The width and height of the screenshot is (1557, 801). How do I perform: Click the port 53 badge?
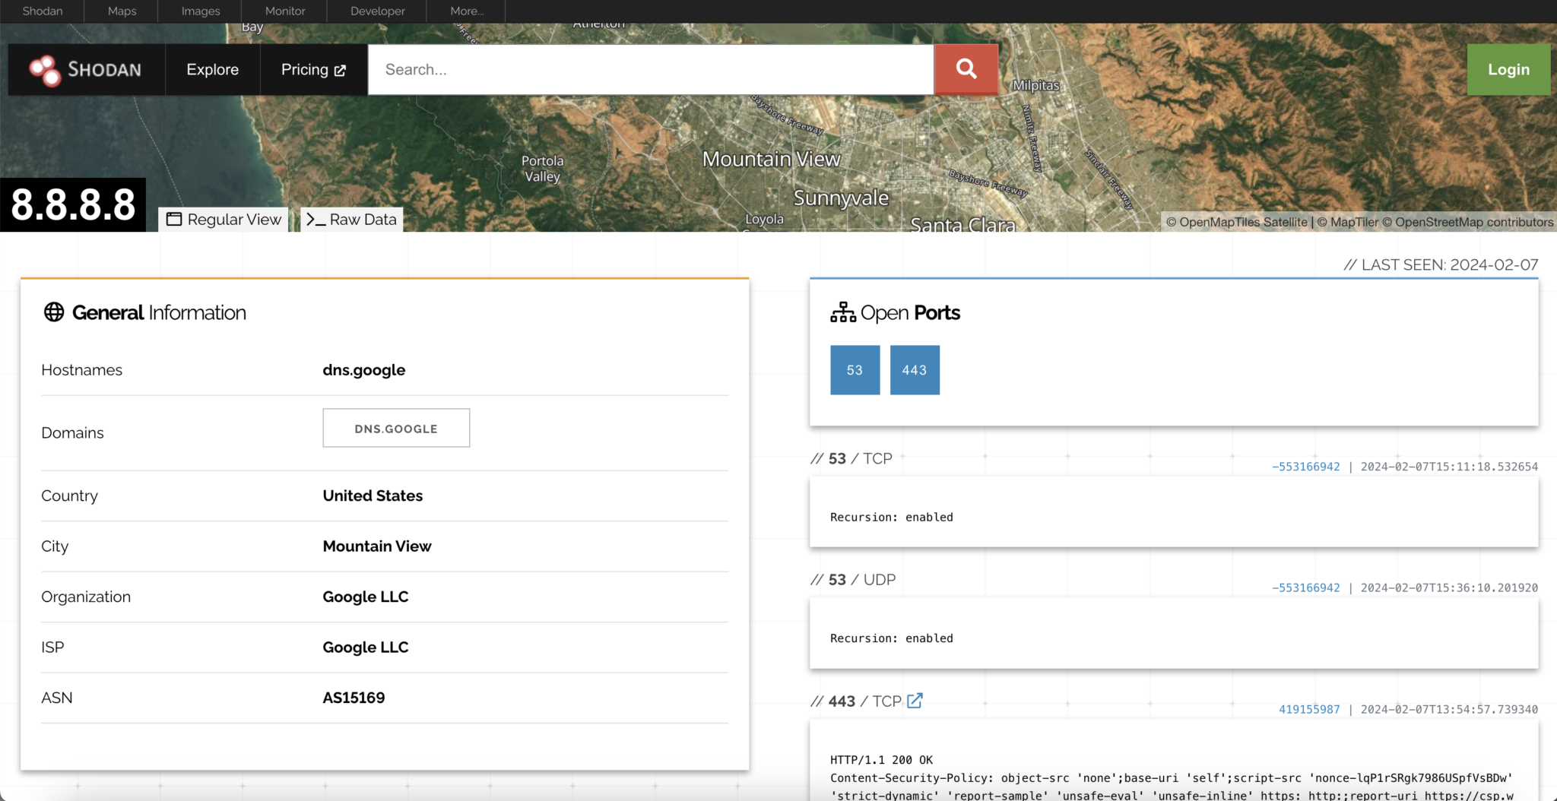pos(854,370)
